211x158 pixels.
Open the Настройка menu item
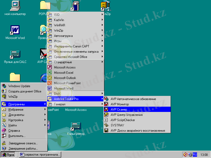click(x=24, y=120)
